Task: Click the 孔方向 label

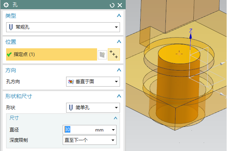Action: (x=13, y=82)
